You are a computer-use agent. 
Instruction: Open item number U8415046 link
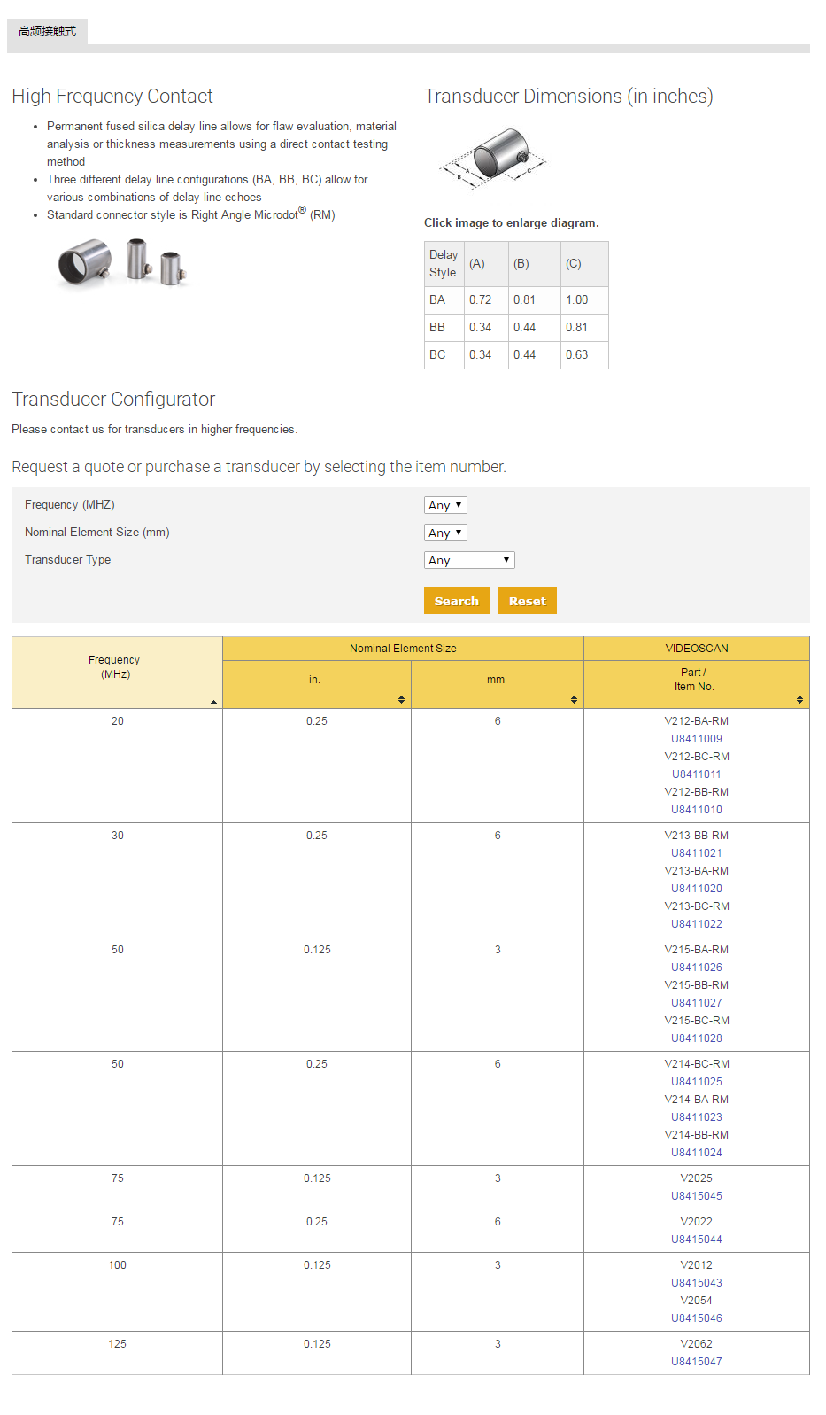697,1318
